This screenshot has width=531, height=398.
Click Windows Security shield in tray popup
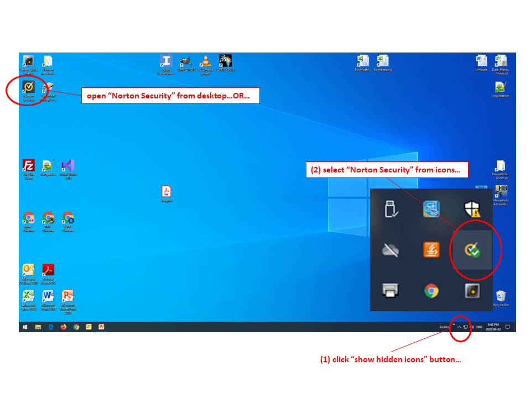tap(471, 209)
